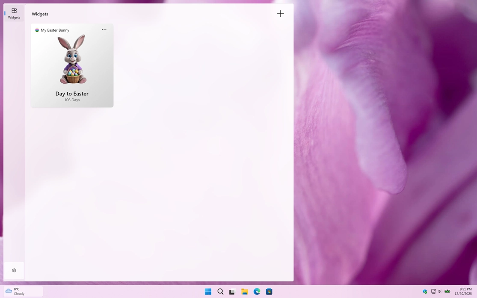The image size is (477, 298).
Task: Add a new widget with the plus button
Action: pos(281,13)
